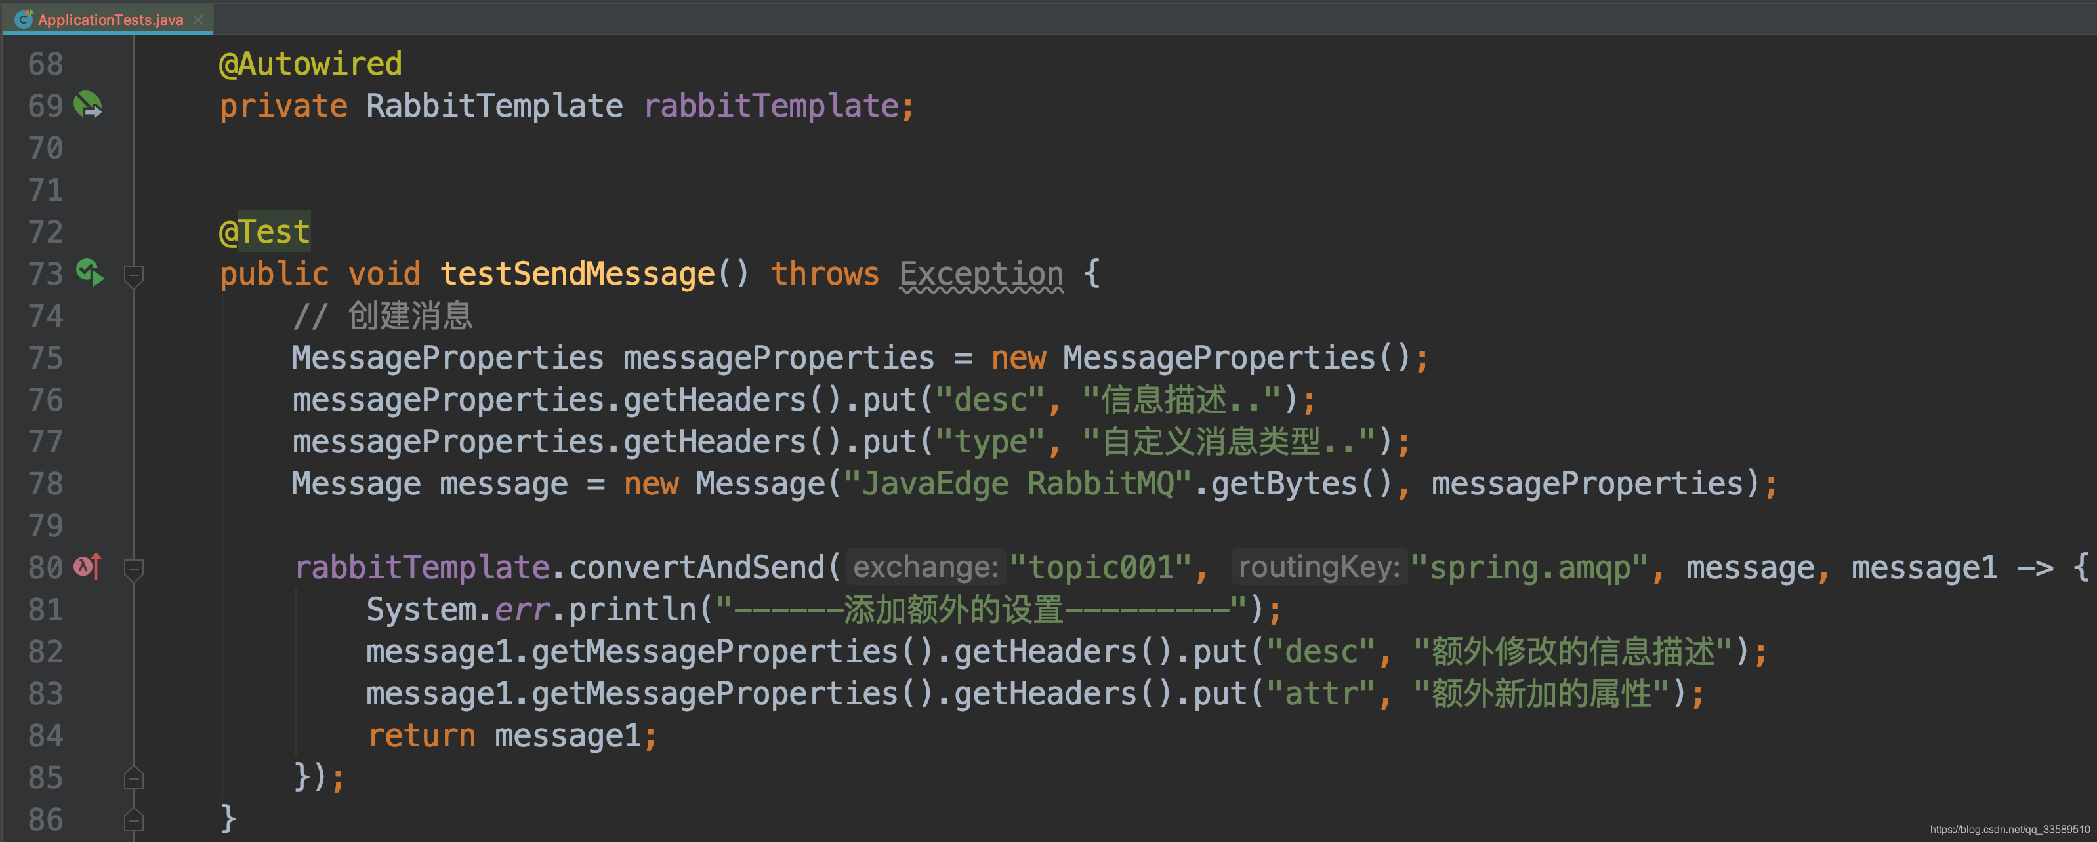This screenshot has height=842, width=2097.
Task: Click the lambda implementation gutter icon at line 80
Action: click(88, 566)
